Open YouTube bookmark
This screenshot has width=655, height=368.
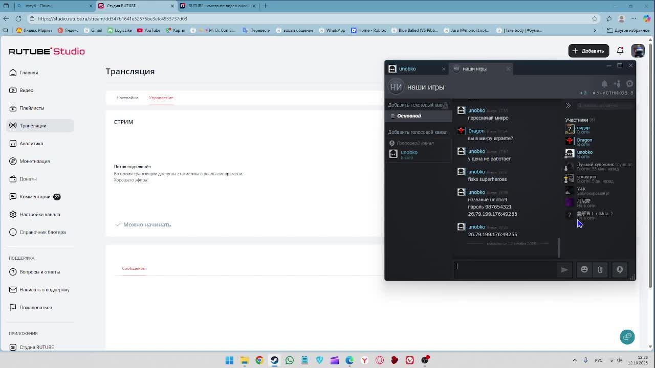tap(148, 30)
